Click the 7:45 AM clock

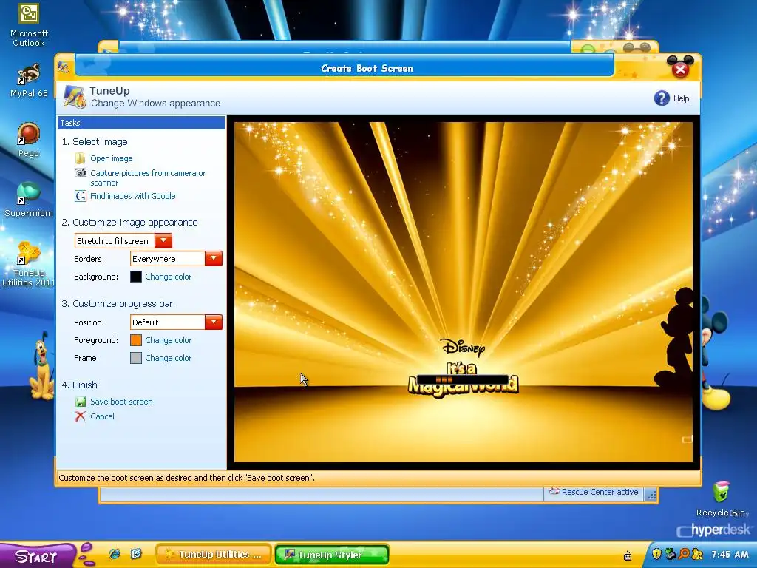pyautogui.click(x=730, y=555)
